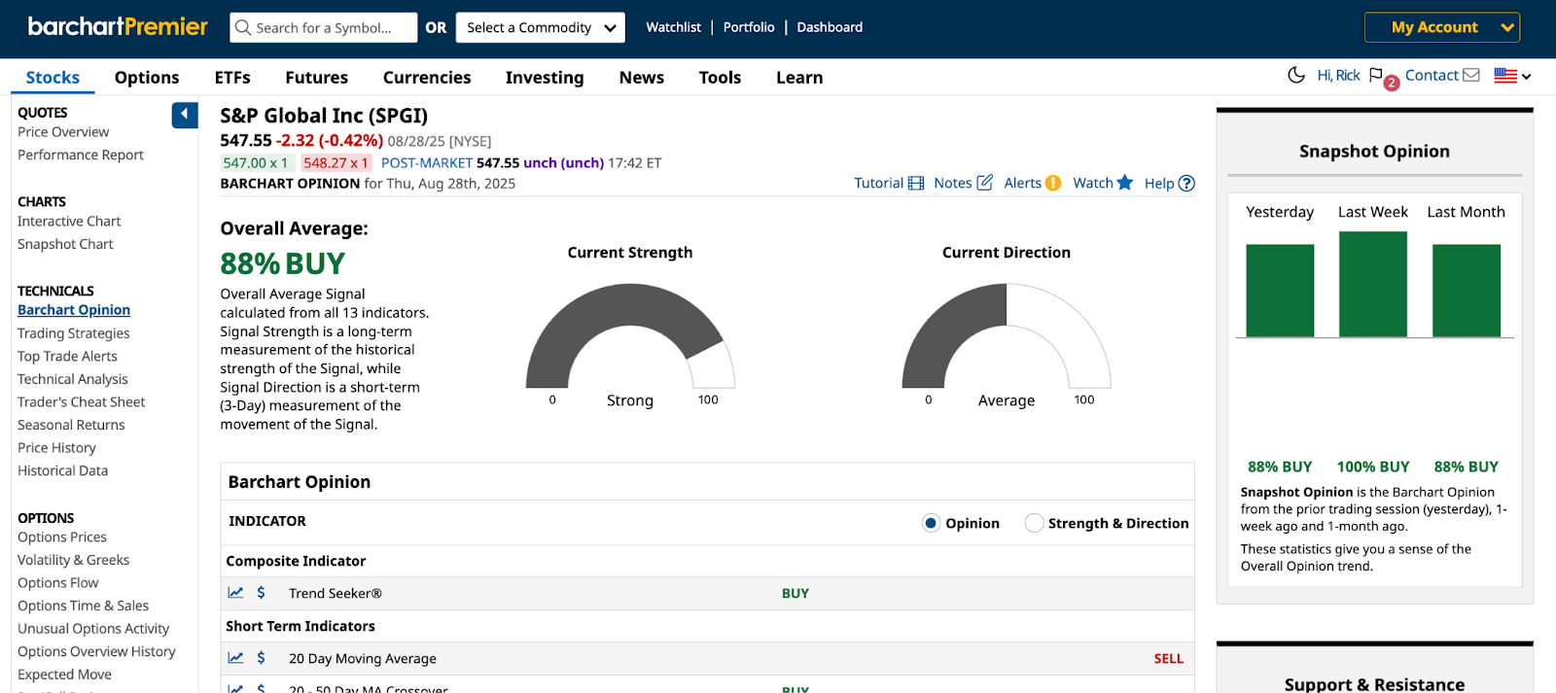
Task: Click the Current Strength gauge
Action: pyautogui.click(x=630, y=335)
